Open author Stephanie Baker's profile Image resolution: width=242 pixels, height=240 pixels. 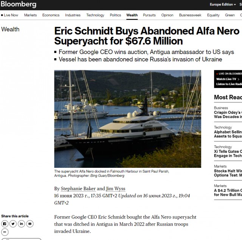point(78,189)
